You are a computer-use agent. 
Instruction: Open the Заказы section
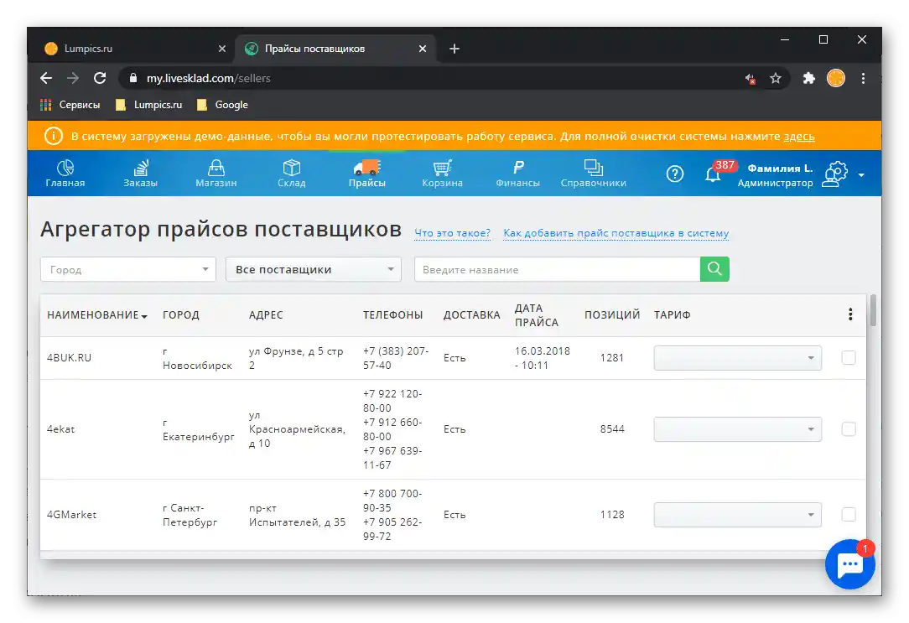[x=140, y=173]
